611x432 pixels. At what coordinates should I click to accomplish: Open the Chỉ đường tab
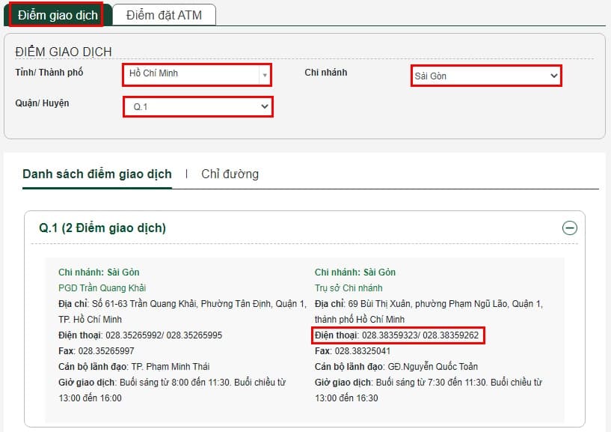(x=230, y=174)
